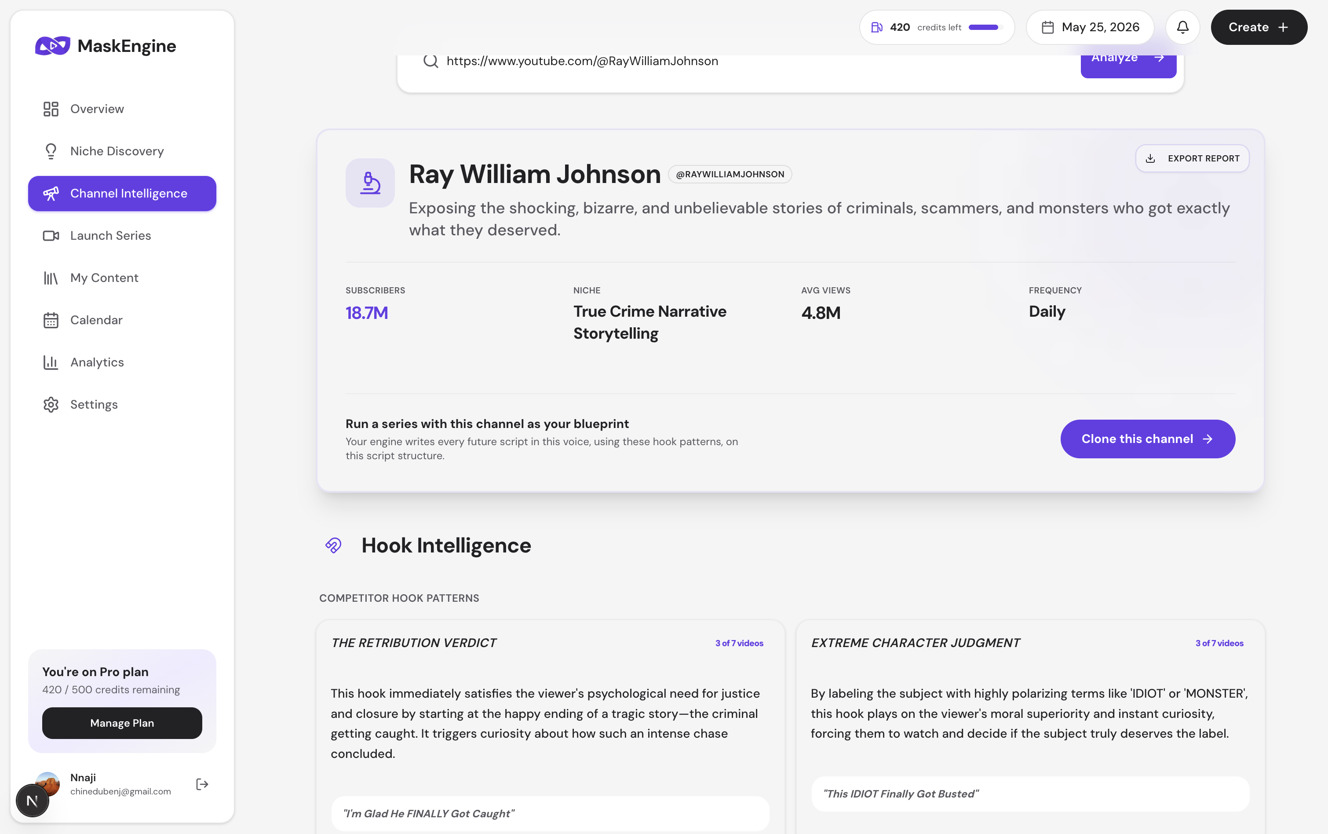Viewport: 1328px width, 834px height.
Task: Click the round N badge icon
Action: pos(33,801)
